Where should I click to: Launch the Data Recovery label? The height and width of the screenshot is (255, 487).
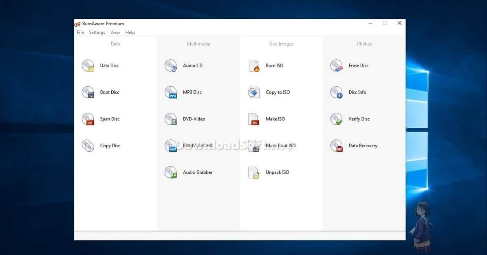363,146
